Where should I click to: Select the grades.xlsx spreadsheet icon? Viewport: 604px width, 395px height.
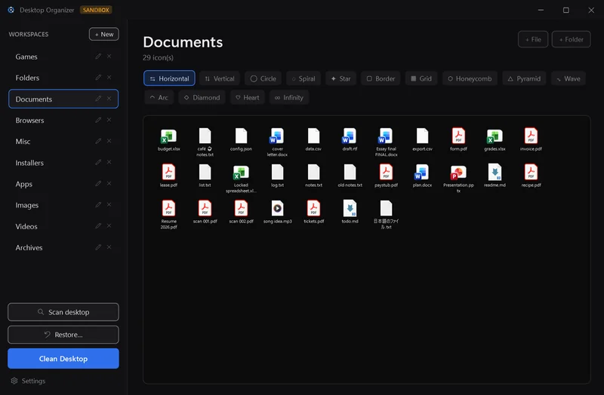coord(495,136)
